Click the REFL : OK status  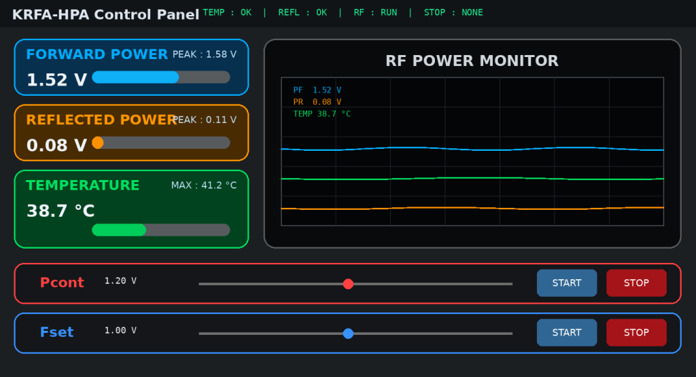click(x=302, y=12)
